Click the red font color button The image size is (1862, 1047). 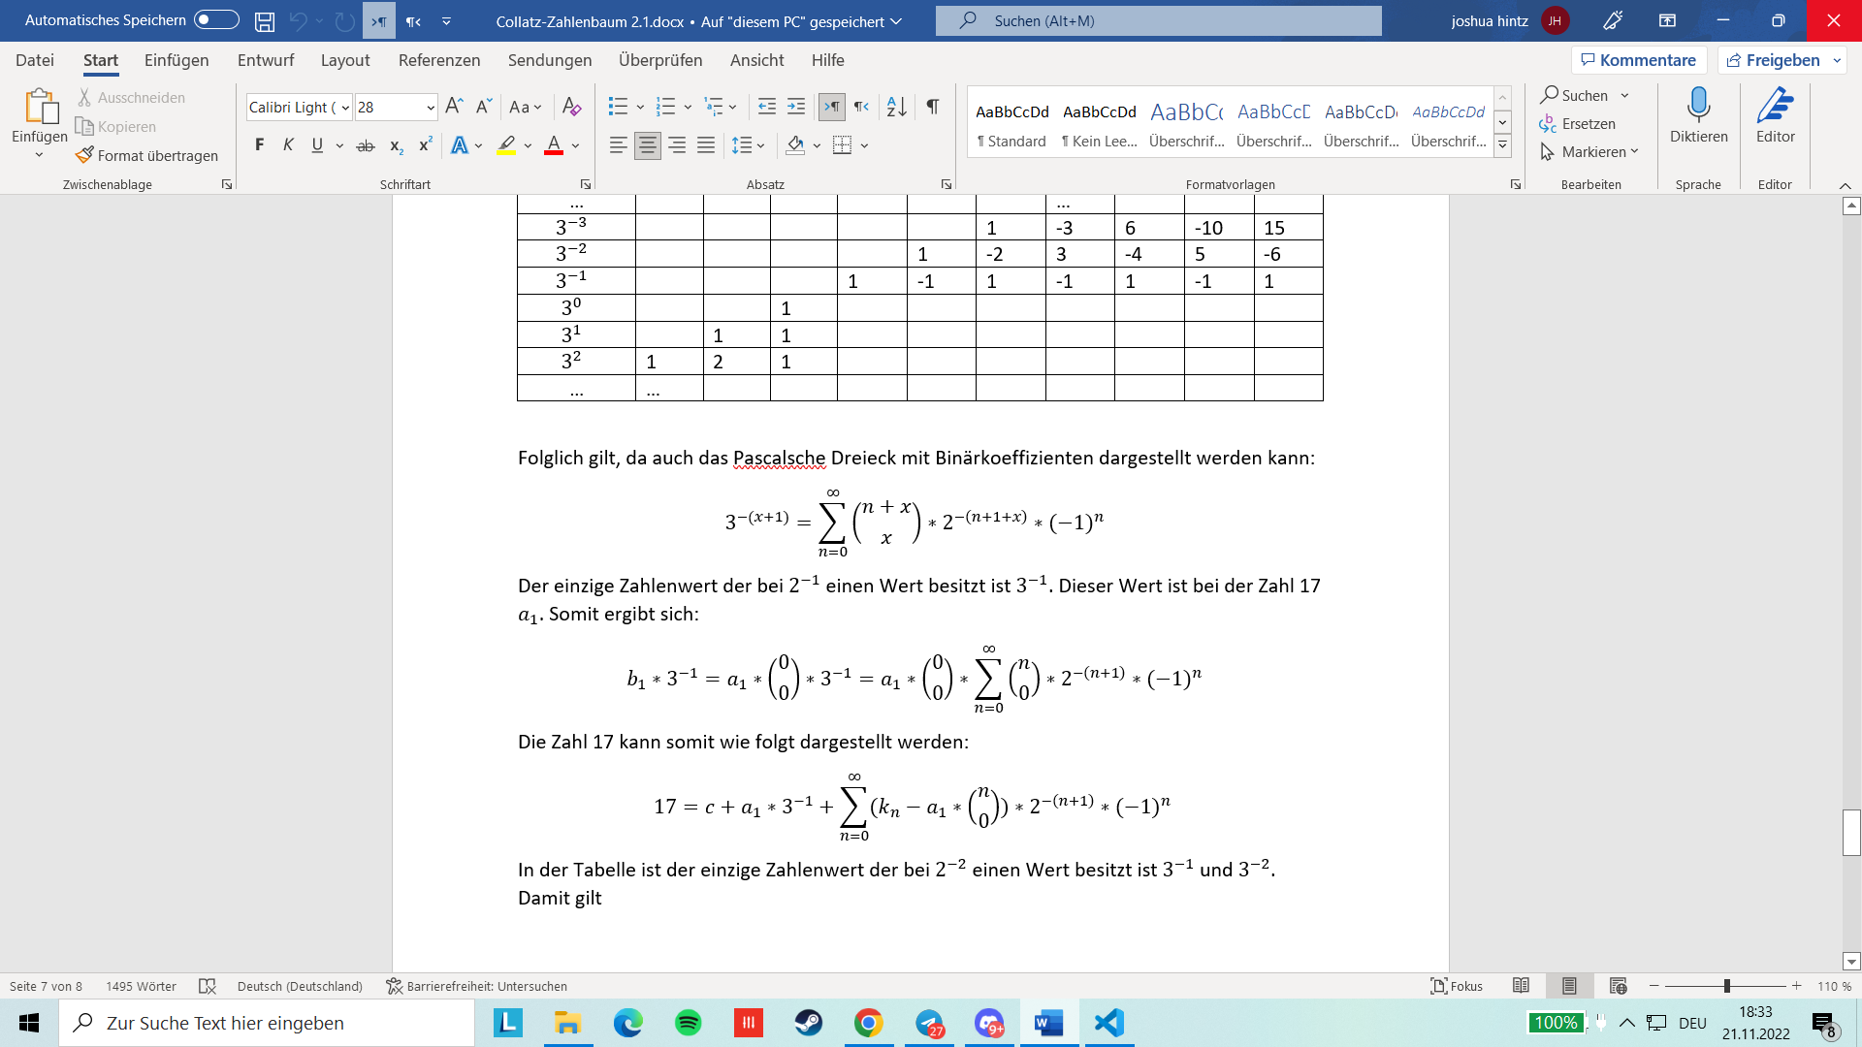[x=554, y=145]
